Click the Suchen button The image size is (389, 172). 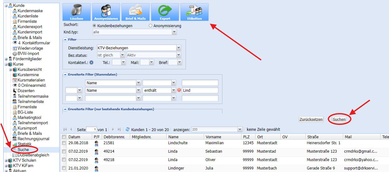tap(339, 120)
